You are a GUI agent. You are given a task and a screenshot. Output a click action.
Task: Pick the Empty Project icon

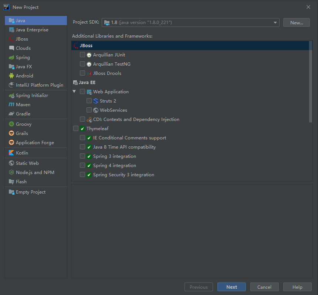[11, 192]
